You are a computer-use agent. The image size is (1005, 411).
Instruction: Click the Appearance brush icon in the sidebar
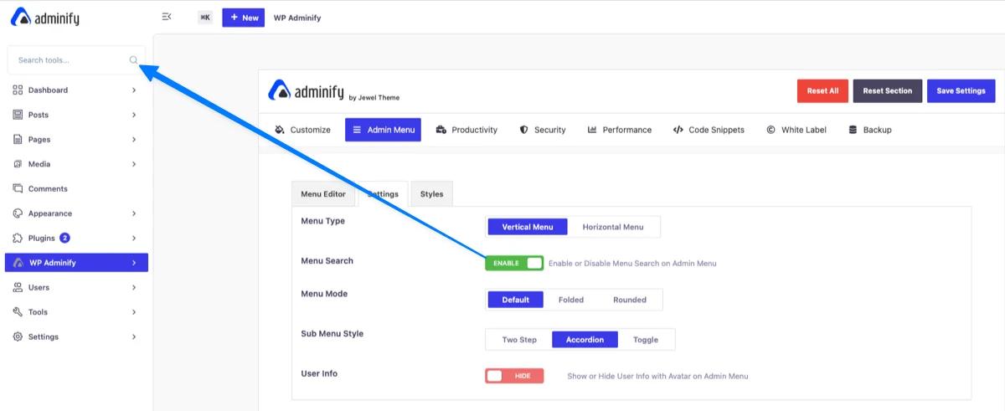[x=18, y=213]
